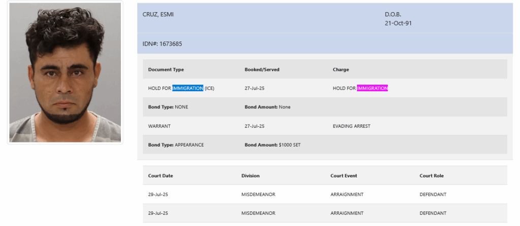Select the (ICE) text in Document Type

point(209,88)
